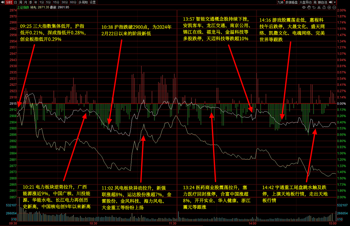This screenshot has width=350, height=226.
Task: Click 大盘异动 button
Action: pyautogui.click(x=305, y=2)
